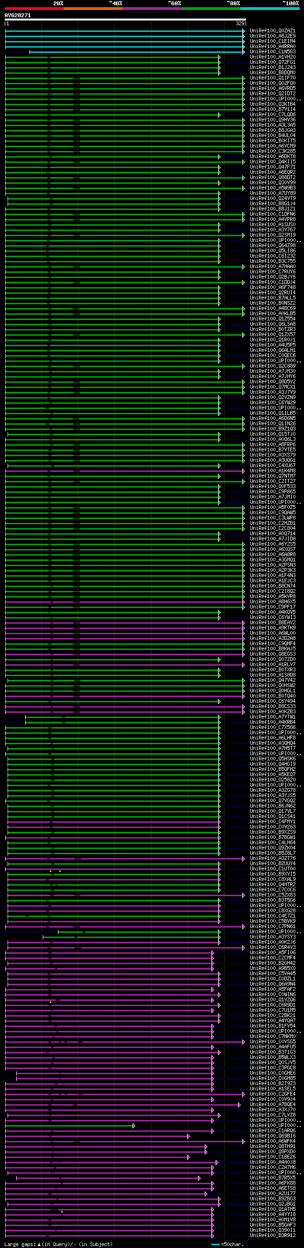Click the UniRef100_A8EQR2 label
The height and width of the screenshot is (1248, 304).
pyautogui.click(x=273, y=172)
